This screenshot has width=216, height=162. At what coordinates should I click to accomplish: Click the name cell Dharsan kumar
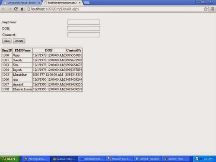[22, 89]
